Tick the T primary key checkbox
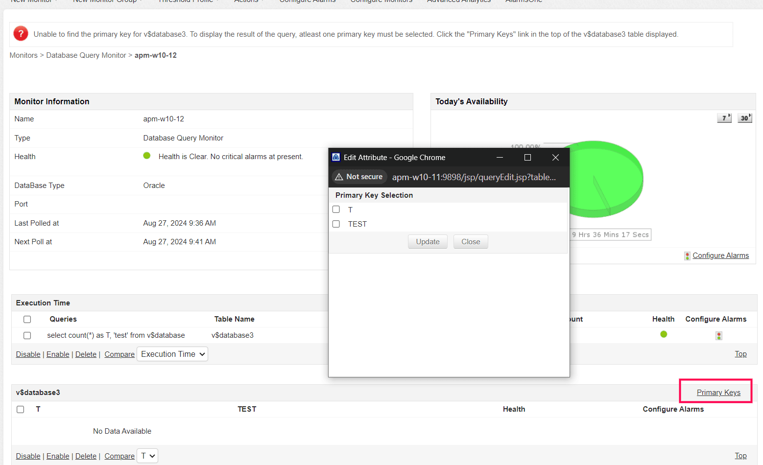The width and height of the screenshot is (763, 465). click(336, 209)
